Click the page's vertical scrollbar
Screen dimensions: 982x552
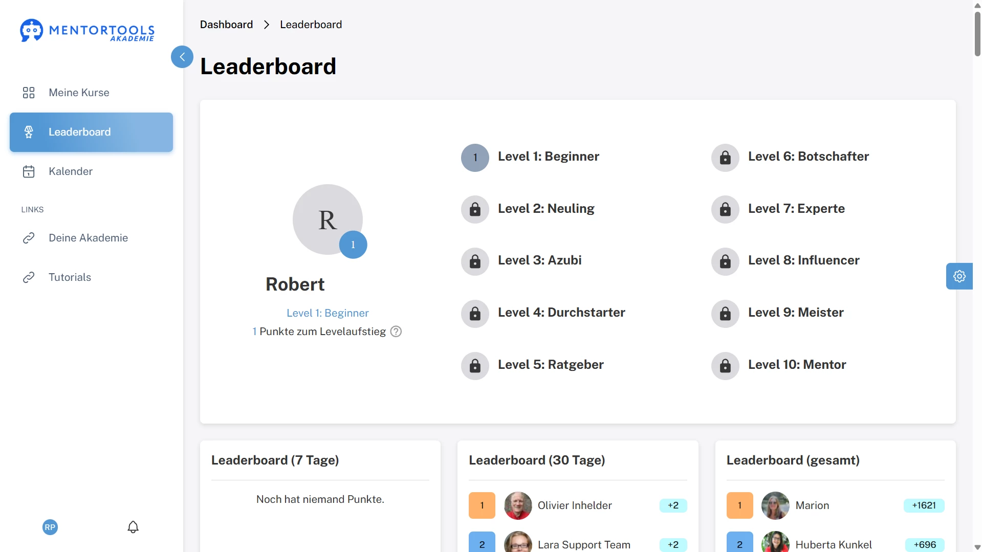pos(977,33)
